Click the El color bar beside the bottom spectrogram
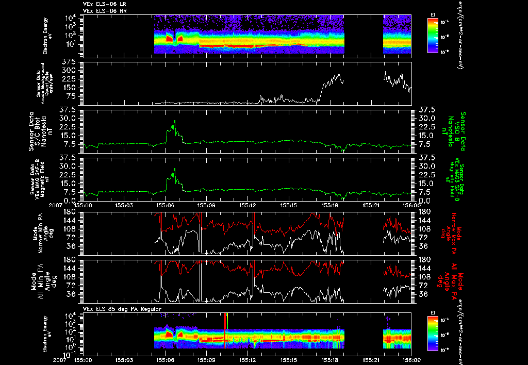The image size is (528, 365). tap(433, 334)
